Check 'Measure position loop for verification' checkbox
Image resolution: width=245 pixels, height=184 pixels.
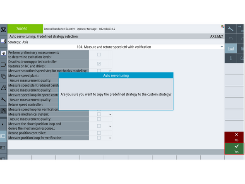[99, 138]
